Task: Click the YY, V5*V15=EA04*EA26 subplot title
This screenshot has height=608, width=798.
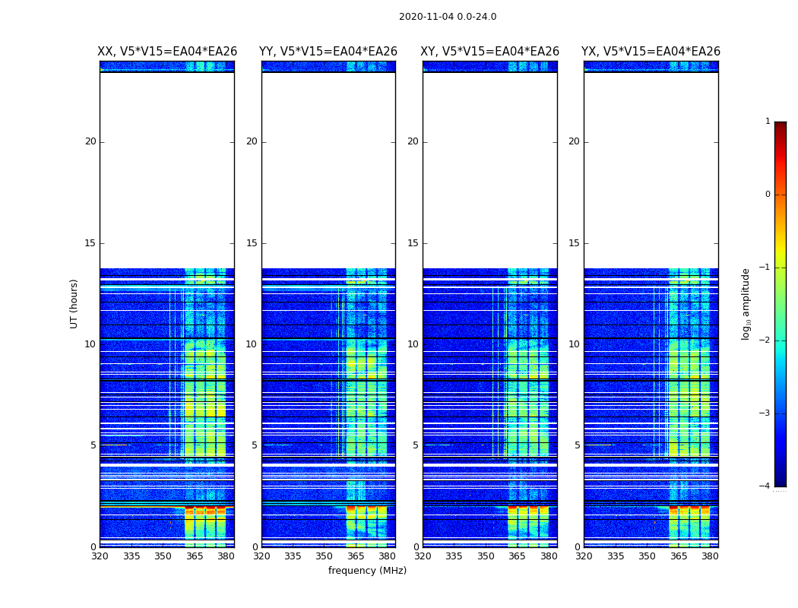Action: 328,52
